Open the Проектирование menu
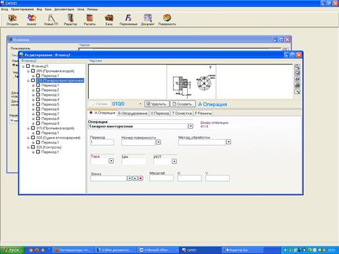The width and height of the screenshot is (339, 254). point(22,9)
